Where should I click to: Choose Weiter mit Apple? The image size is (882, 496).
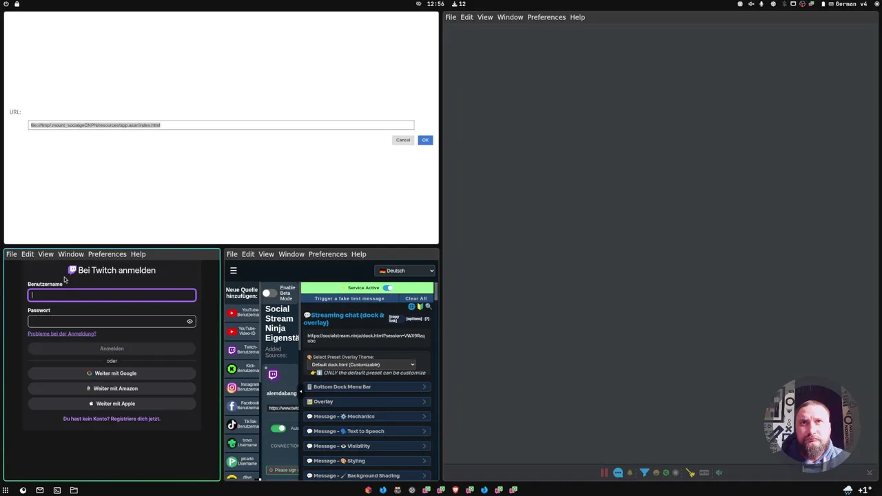click(x=112, y=404)
